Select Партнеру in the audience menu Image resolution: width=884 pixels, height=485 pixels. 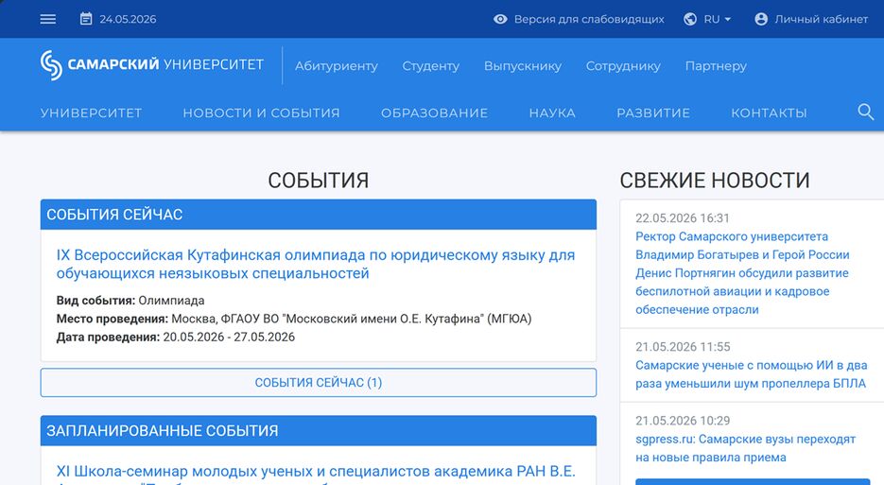point(716,66)
